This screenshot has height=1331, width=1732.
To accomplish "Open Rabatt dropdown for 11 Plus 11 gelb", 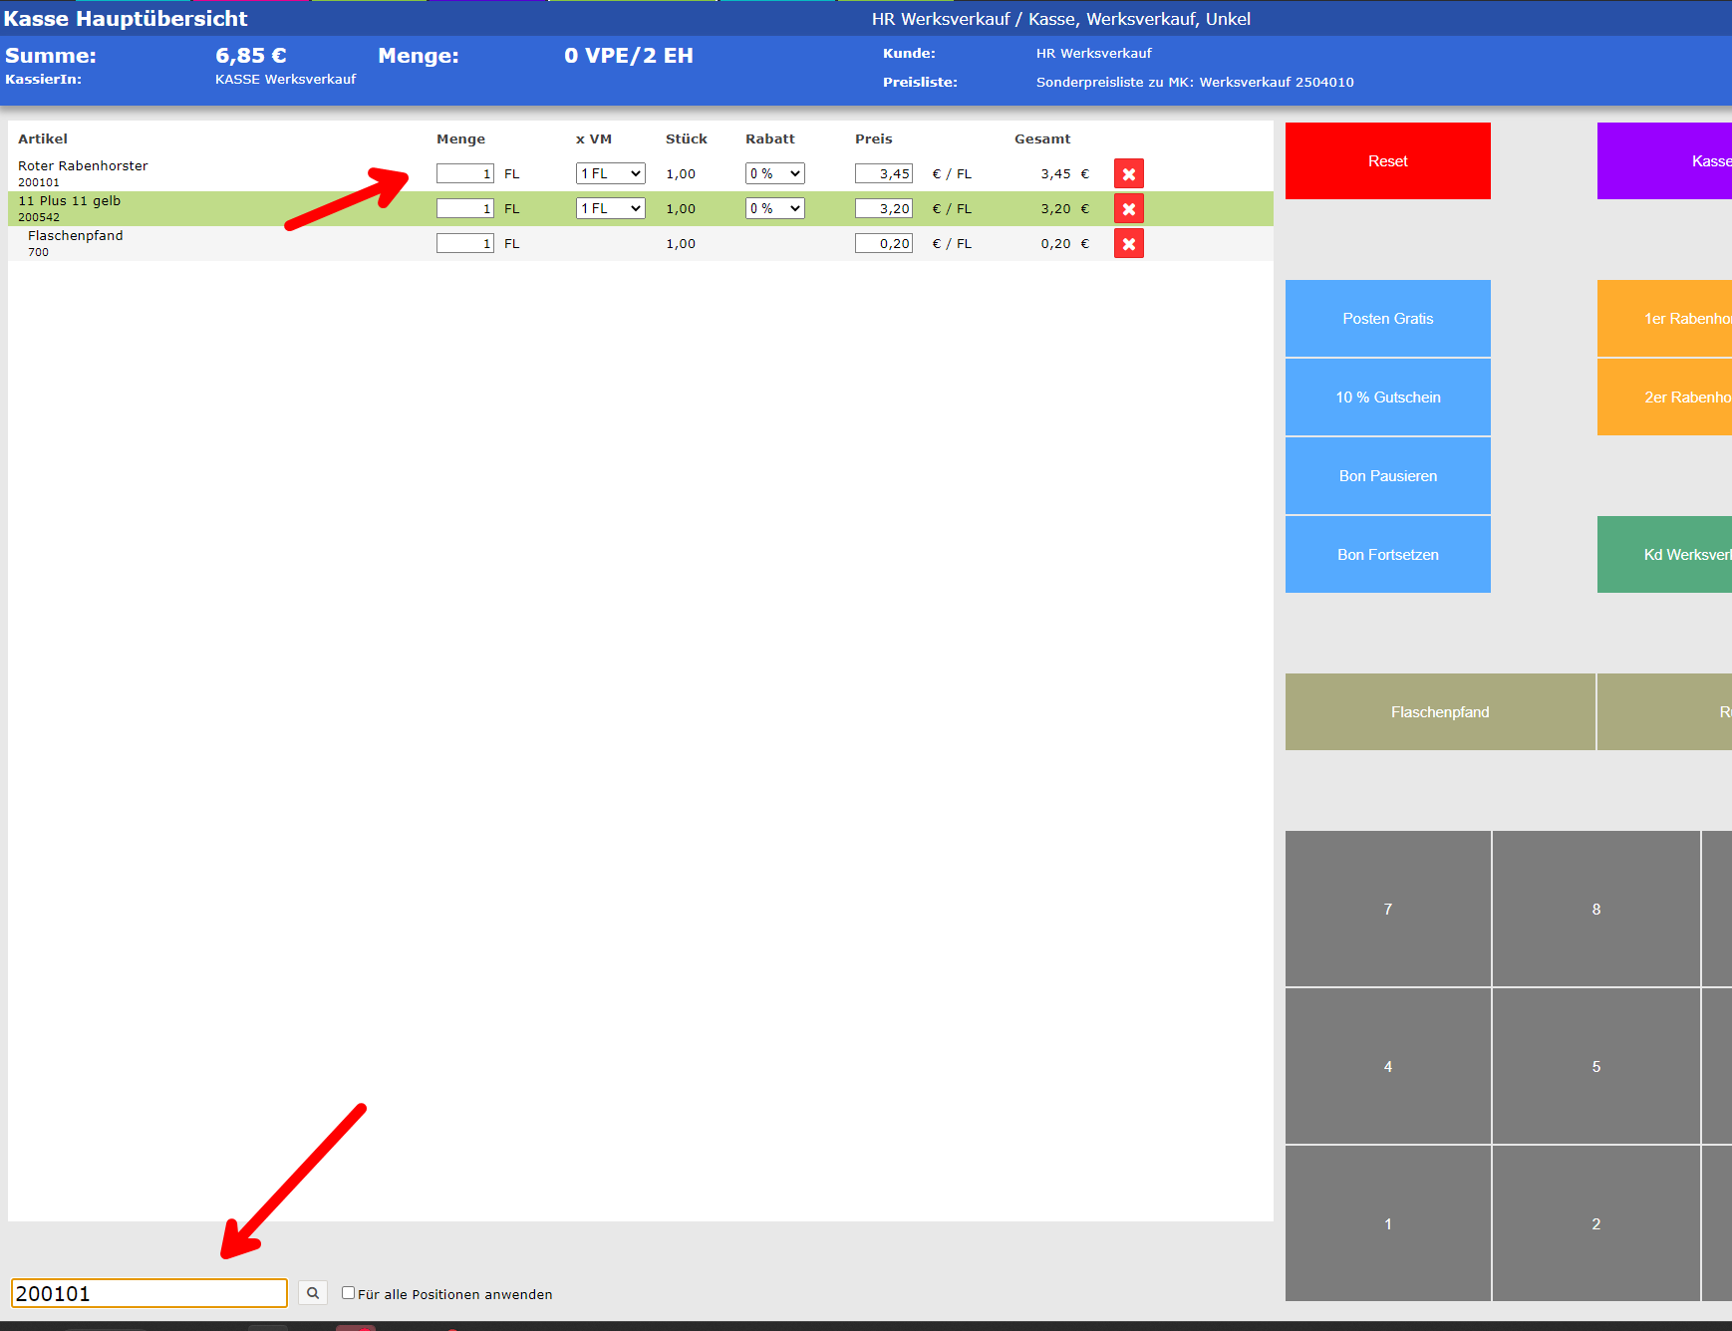I will pyautogui.click(x=774, y=208).
